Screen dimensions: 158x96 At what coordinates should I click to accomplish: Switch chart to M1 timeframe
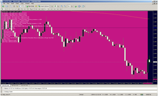point(36,9)
